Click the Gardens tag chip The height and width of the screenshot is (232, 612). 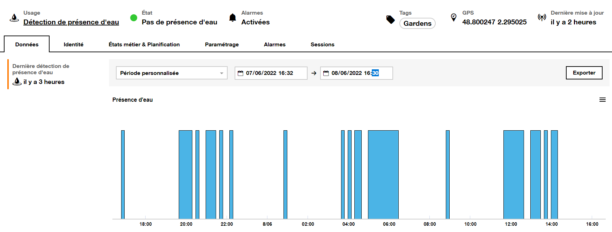click(x=417, y=23)
